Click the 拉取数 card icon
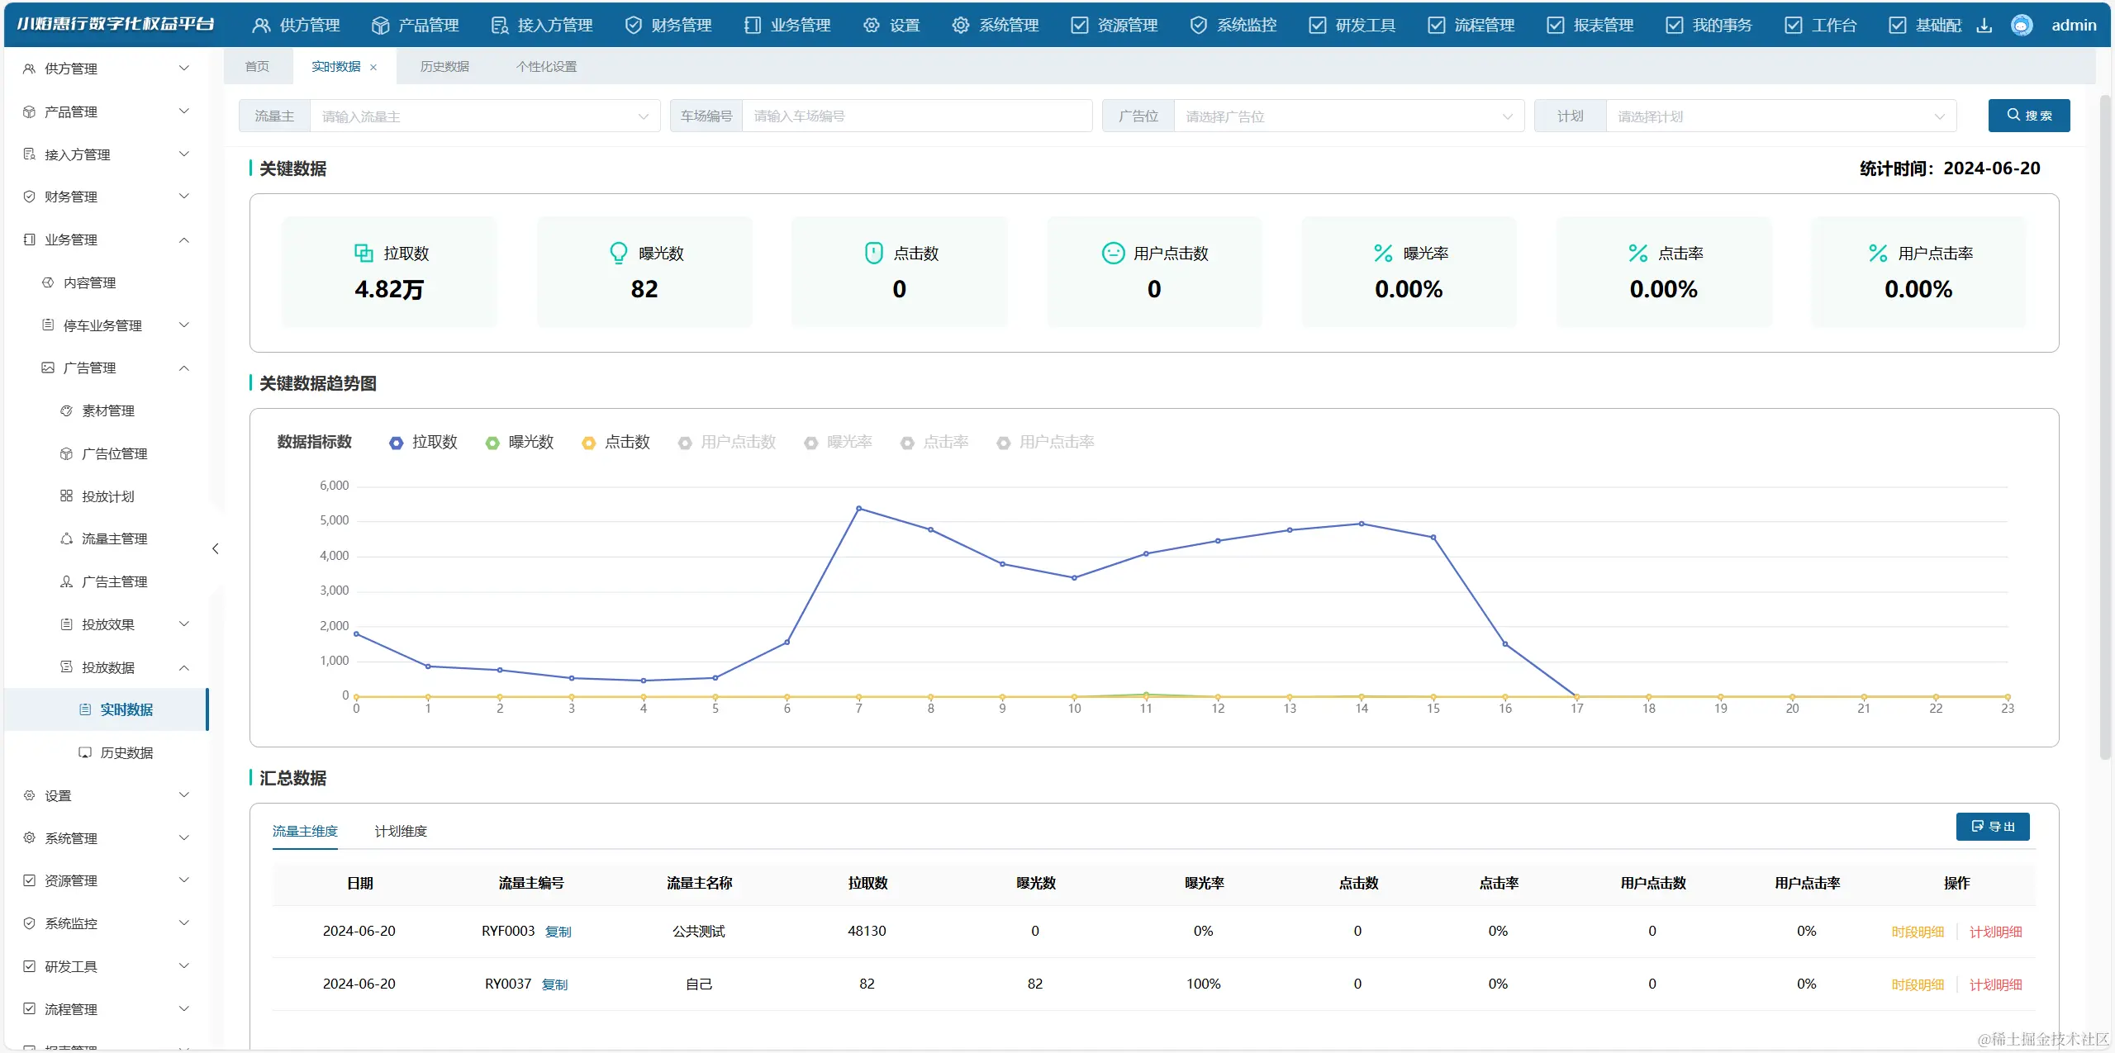 364,253
